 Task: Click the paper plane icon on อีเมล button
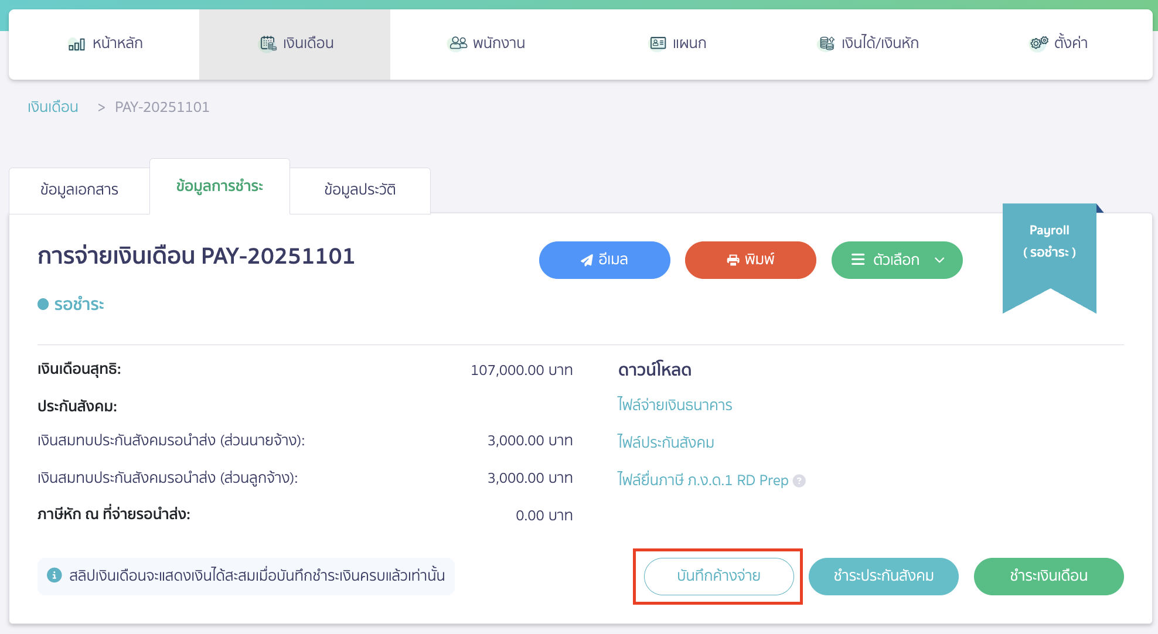click(586, 260)
